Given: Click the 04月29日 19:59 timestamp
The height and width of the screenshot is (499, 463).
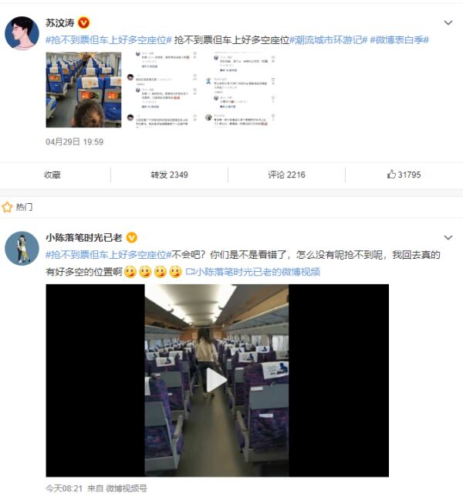Looking at the screenshot, I should (74, 141).
